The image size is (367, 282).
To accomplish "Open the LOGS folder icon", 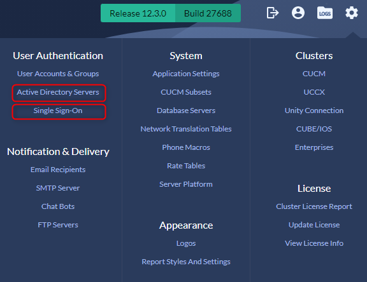I will click(x=325, y=13).
